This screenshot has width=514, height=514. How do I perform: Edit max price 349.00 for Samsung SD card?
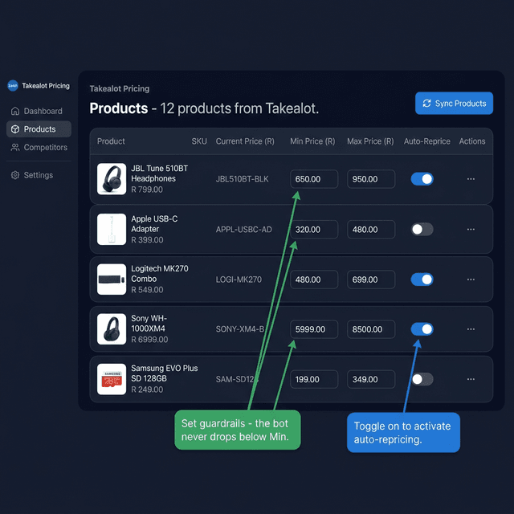pyautogui.click(x=371, y=379)
